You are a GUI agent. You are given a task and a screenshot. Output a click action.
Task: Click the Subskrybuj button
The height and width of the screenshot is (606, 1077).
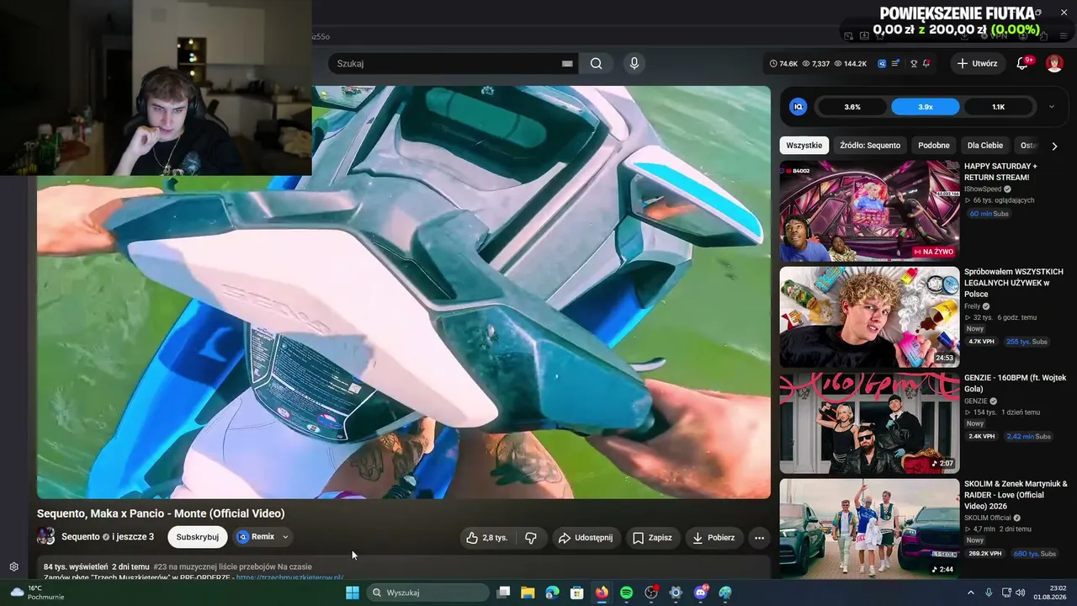tap(198, 537)
